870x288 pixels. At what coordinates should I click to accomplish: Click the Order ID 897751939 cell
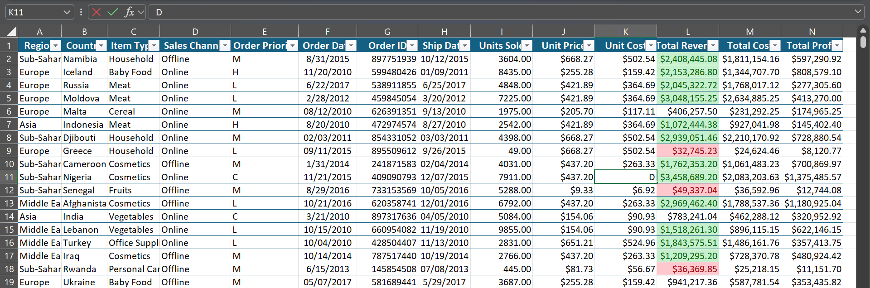(387, 59)
